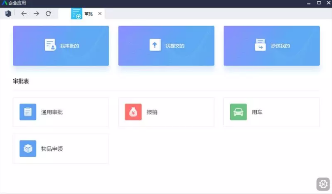Viewport: 332px width, 194px height.
Task: Click the blue clipboard icon for 通用审批
Action: (x=28, y=112)
